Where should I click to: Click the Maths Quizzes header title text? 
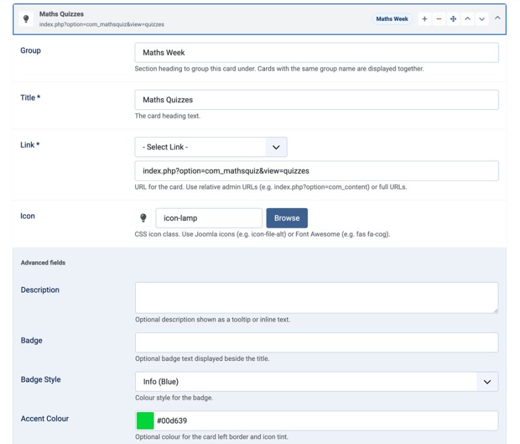pyautogui.click(x=61, y=14)
